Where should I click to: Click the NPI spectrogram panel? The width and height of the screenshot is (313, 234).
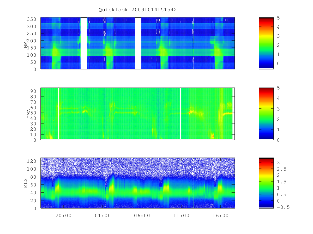tap(138, 43)
